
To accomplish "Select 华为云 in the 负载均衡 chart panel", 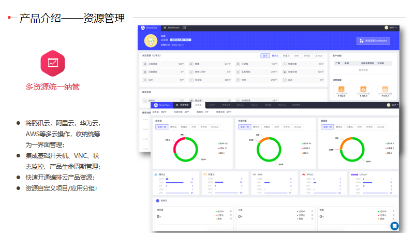I will pos(287,127).
